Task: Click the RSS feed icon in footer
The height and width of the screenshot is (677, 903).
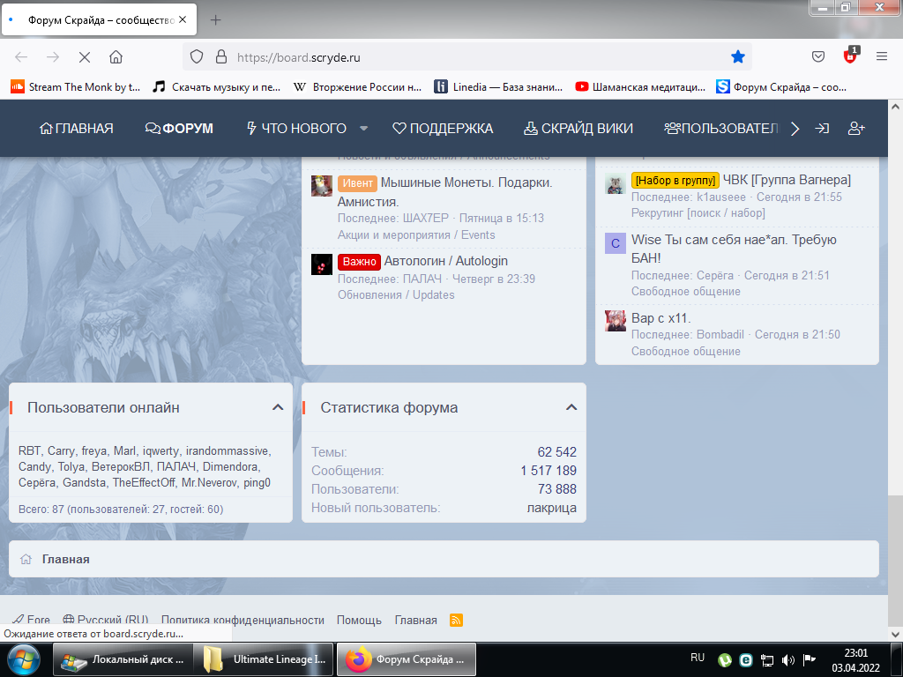Action: [456, 620]
